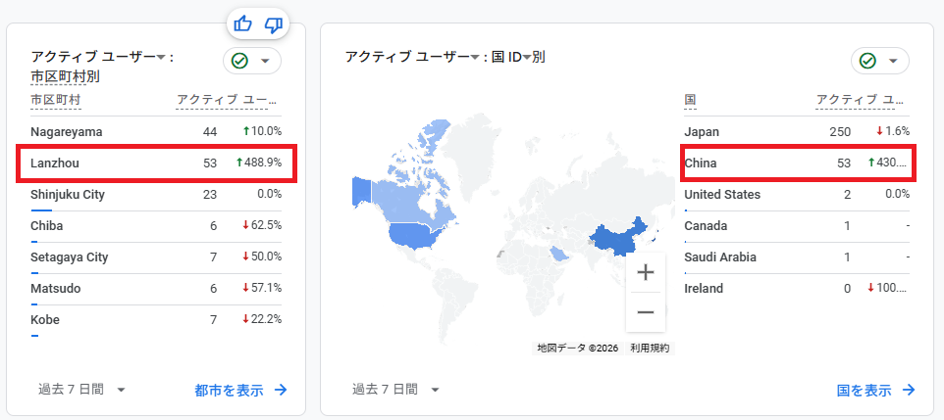Click the green check status icon on country card

tap(867, 61)
